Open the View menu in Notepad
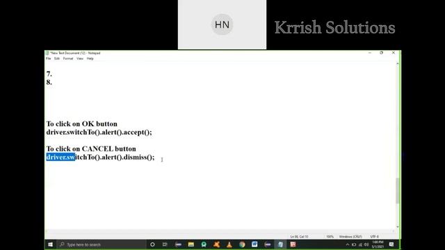The image size is (445, 250). 80,58
